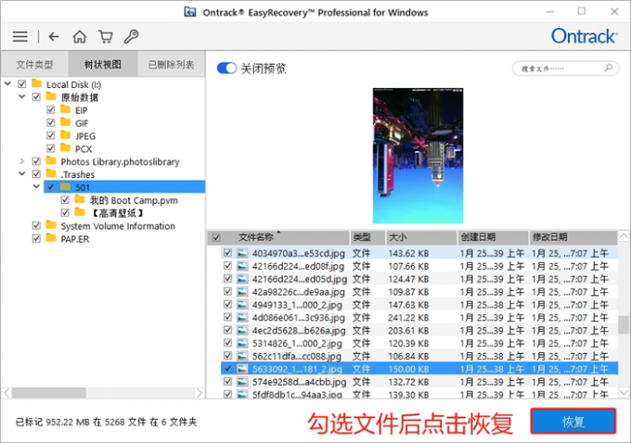The height and width of the screenshot is (443, 631).
Task: Click image icon of 574e9258d...a4cbb.jpg
Action: coord(242,382)
